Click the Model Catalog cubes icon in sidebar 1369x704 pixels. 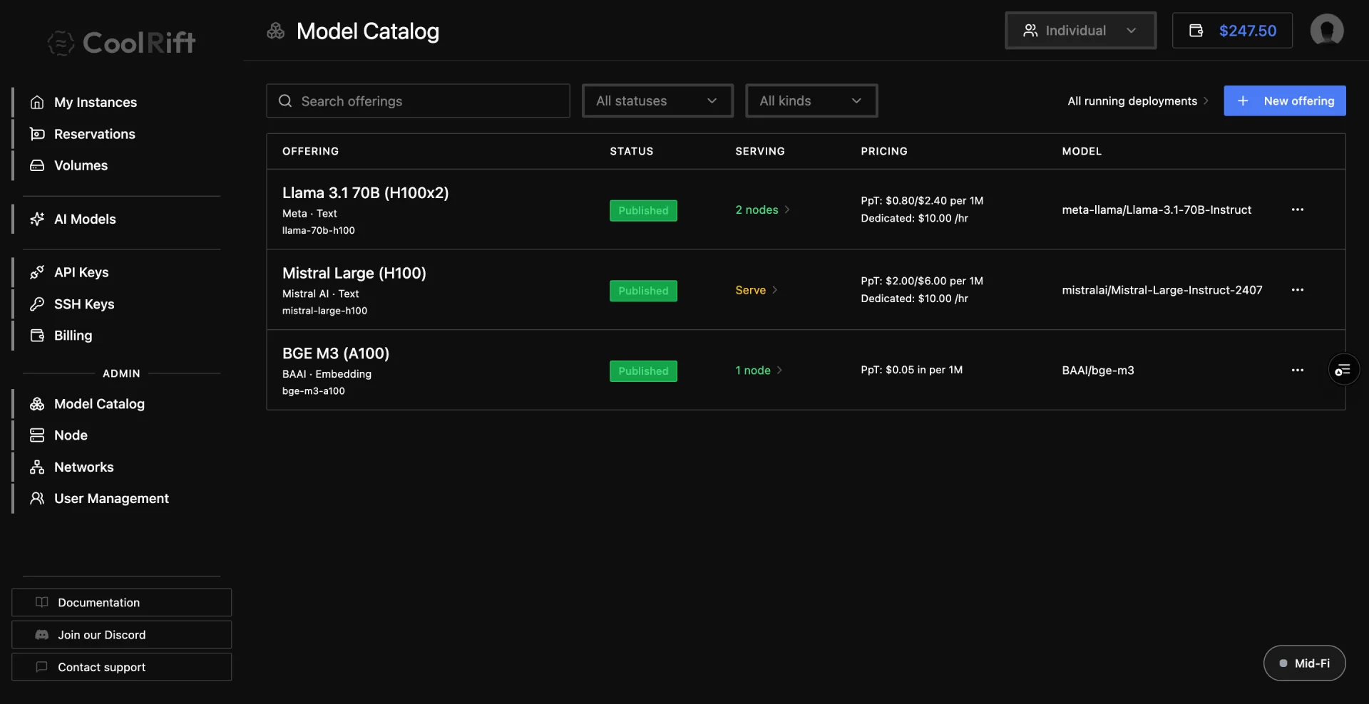pos(37,404)
